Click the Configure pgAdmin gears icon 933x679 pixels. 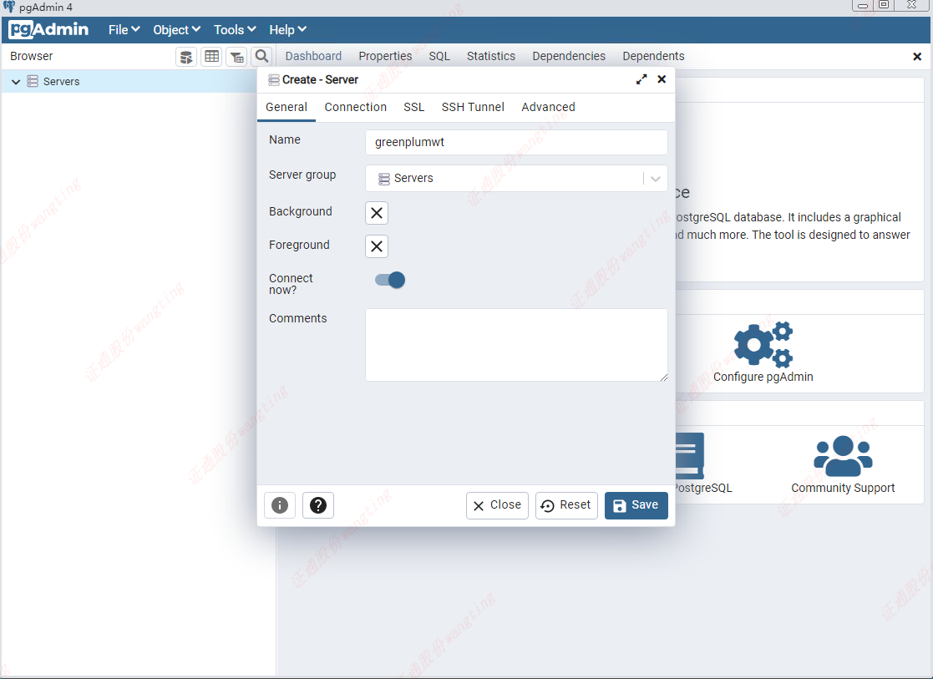pyautogui.click(x=763, y=344)
